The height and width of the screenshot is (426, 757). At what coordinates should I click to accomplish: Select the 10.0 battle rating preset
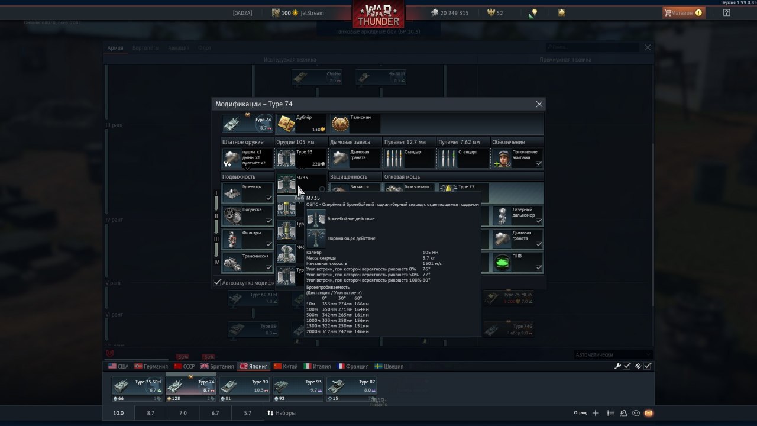click(118, 413)
